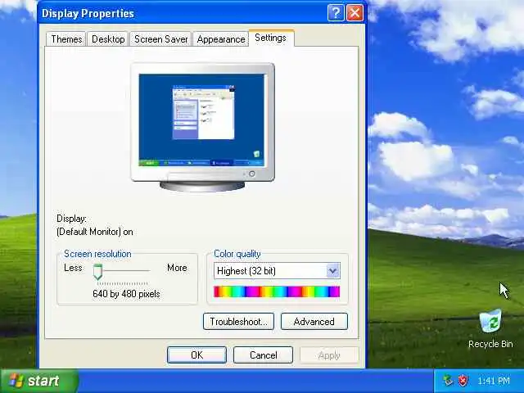Click the 'Less' resolution label

pyautogui.click(x=73, y=268)
